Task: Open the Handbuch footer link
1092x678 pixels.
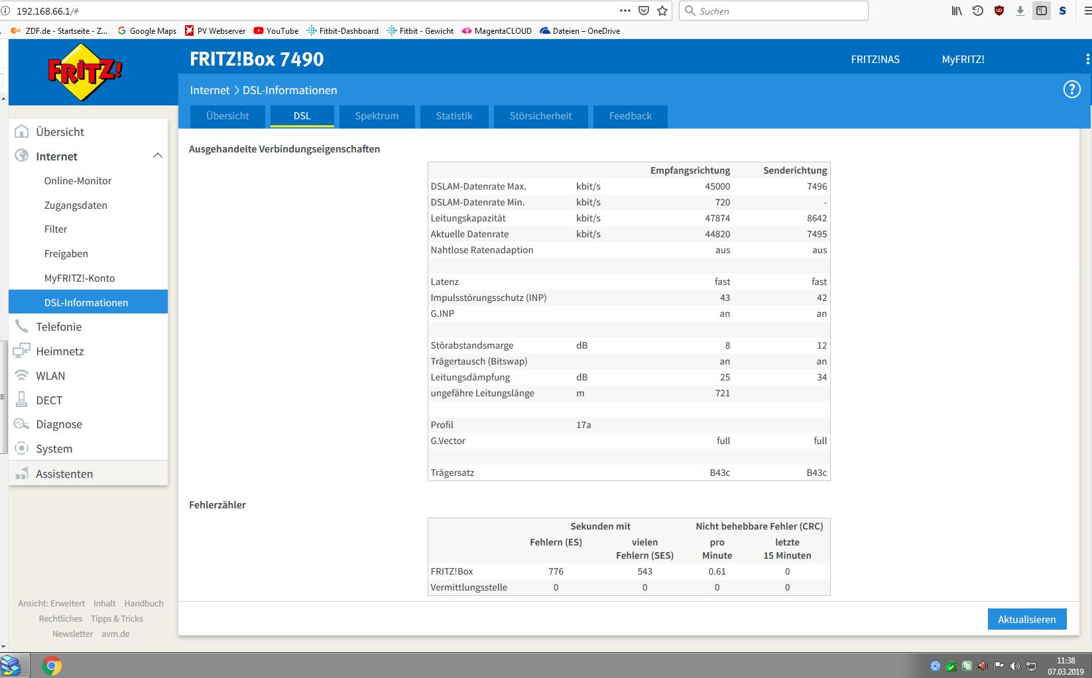Action: [x=144, y=604]
